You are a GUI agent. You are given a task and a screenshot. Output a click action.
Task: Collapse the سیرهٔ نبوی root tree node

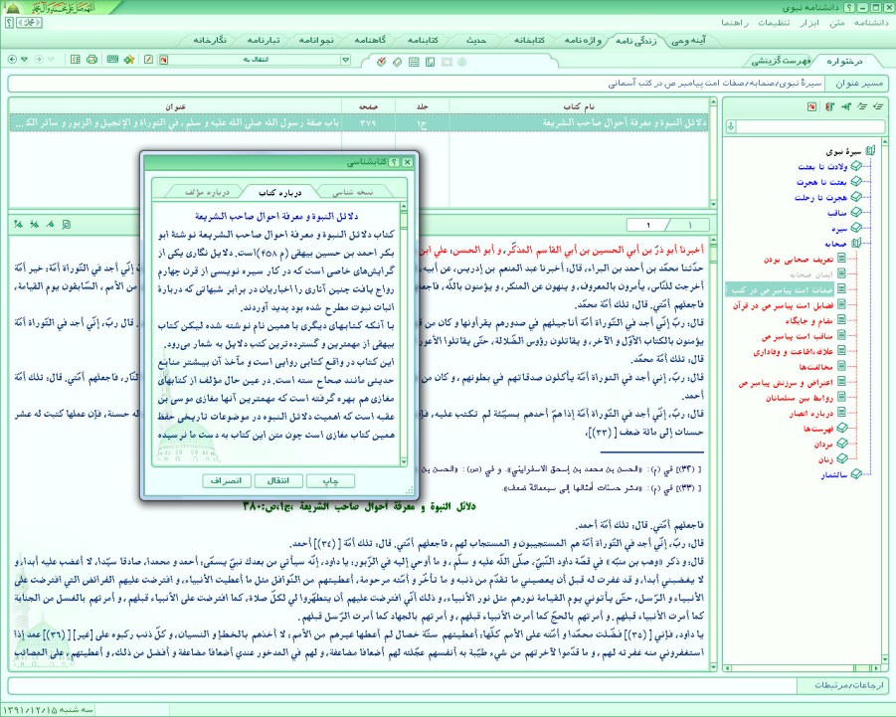coord(870,151)
